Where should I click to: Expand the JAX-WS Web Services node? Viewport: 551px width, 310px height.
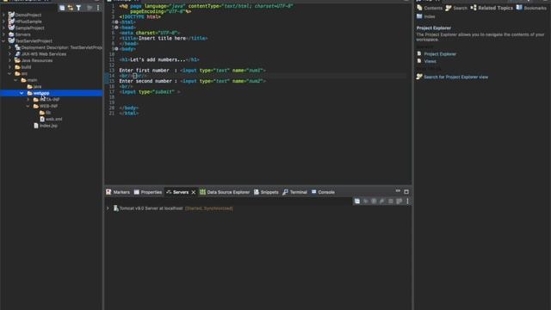pos(9,53)
